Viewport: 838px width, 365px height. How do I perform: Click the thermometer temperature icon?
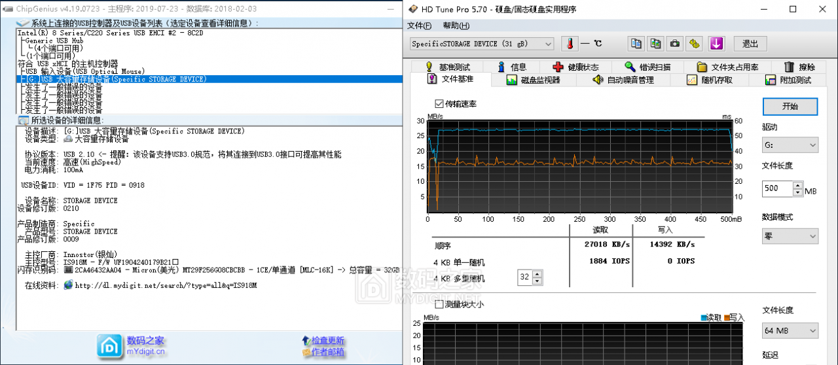(x=570, y=44)
